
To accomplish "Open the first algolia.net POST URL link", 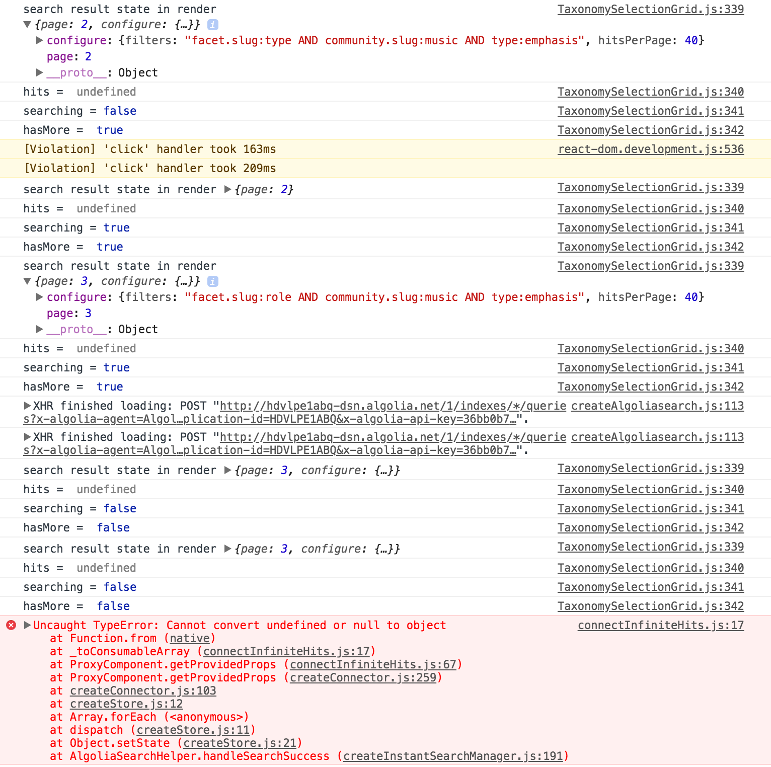I will click(x=393, y=406).
